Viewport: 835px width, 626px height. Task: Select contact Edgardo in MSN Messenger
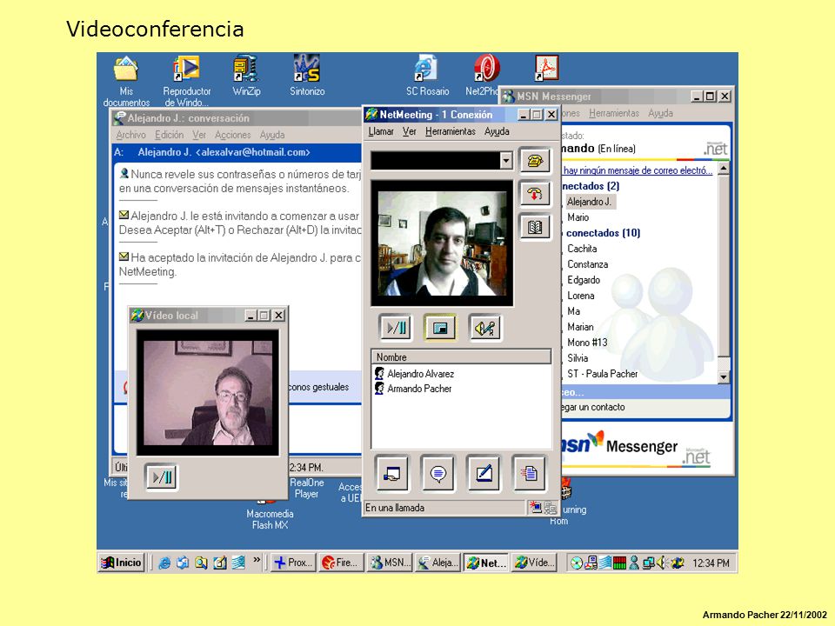[x=583, y=280]
